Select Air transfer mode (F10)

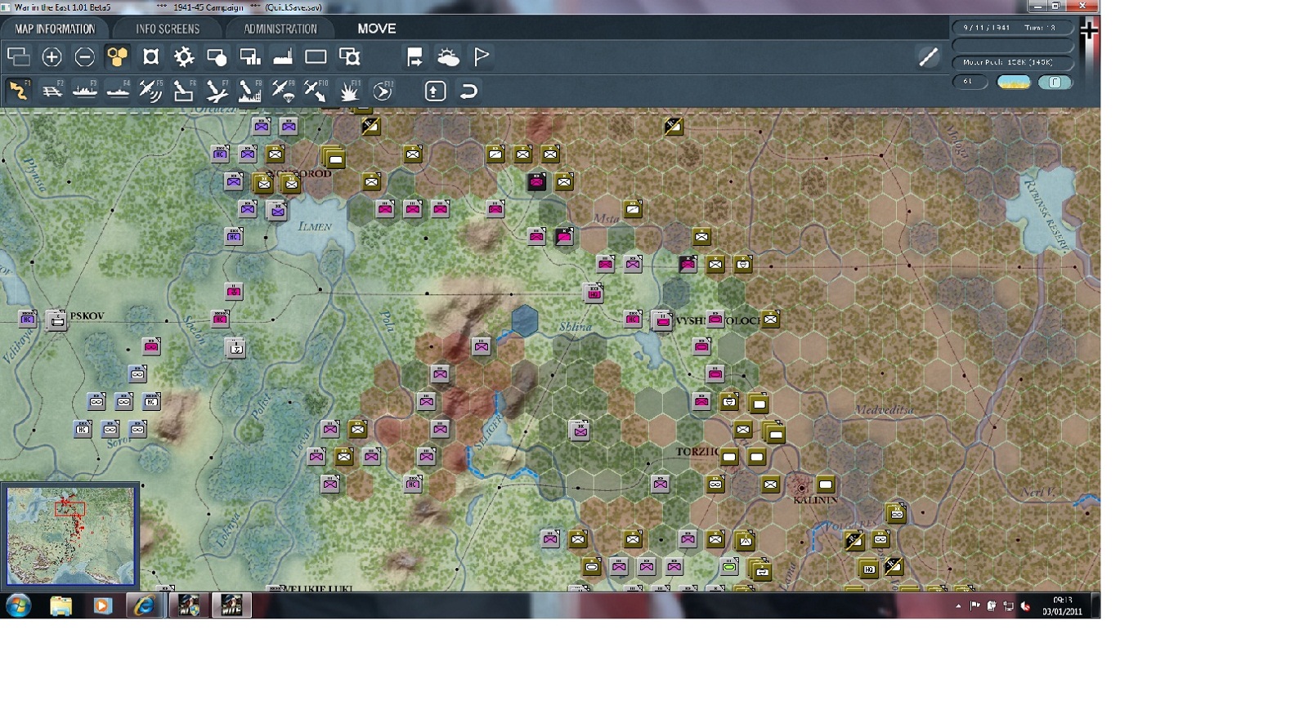click(x=316, y=90)
